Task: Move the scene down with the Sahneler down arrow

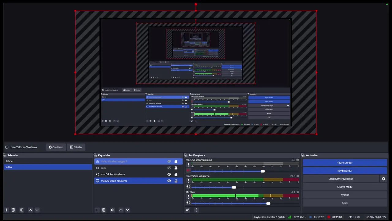Action: tap(37, 210)
